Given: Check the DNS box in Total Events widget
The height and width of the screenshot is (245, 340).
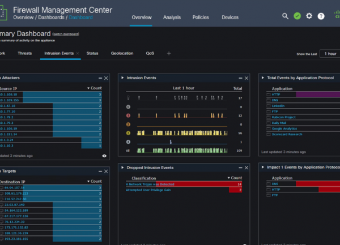Looking at the screenshot, I should click(x=269, y=100).
